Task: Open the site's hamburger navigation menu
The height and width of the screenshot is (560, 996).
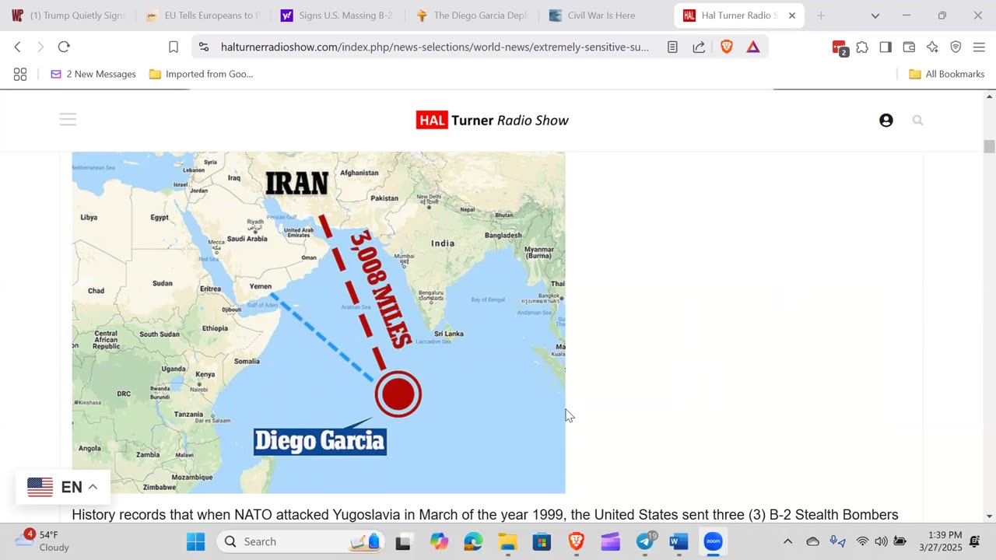Action: point(68,119)
